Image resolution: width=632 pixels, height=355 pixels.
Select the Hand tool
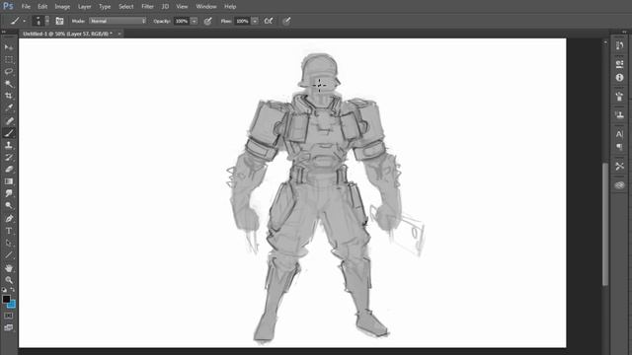pyautogui.click(x=9, y=267)
